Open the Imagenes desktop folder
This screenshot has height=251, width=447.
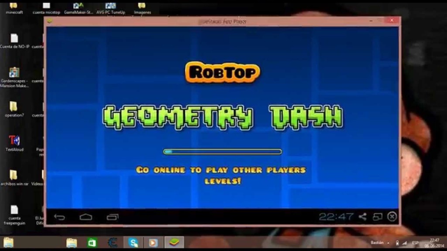click(x=142, y=8)
